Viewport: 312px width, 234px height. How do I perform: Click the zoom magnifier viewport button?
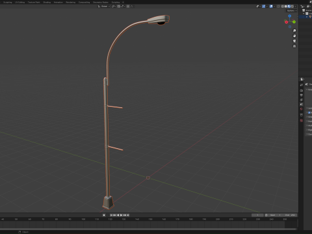(x=294, y=31)
